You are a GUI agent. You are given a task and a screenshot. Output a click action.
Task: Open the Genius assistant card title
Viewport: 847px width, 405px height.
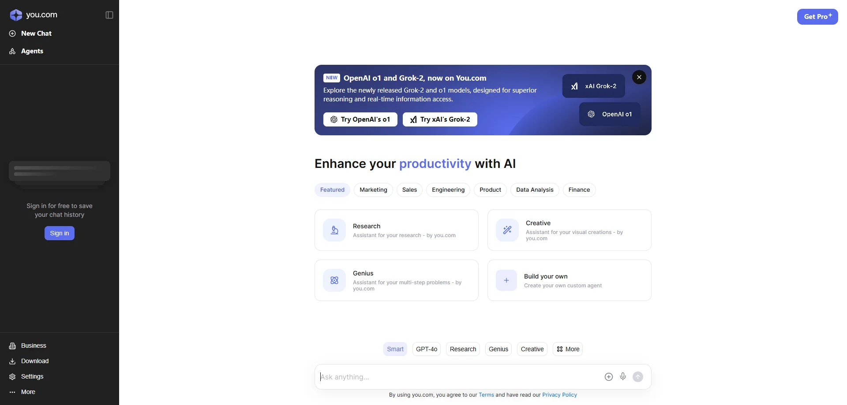point(363,273)
